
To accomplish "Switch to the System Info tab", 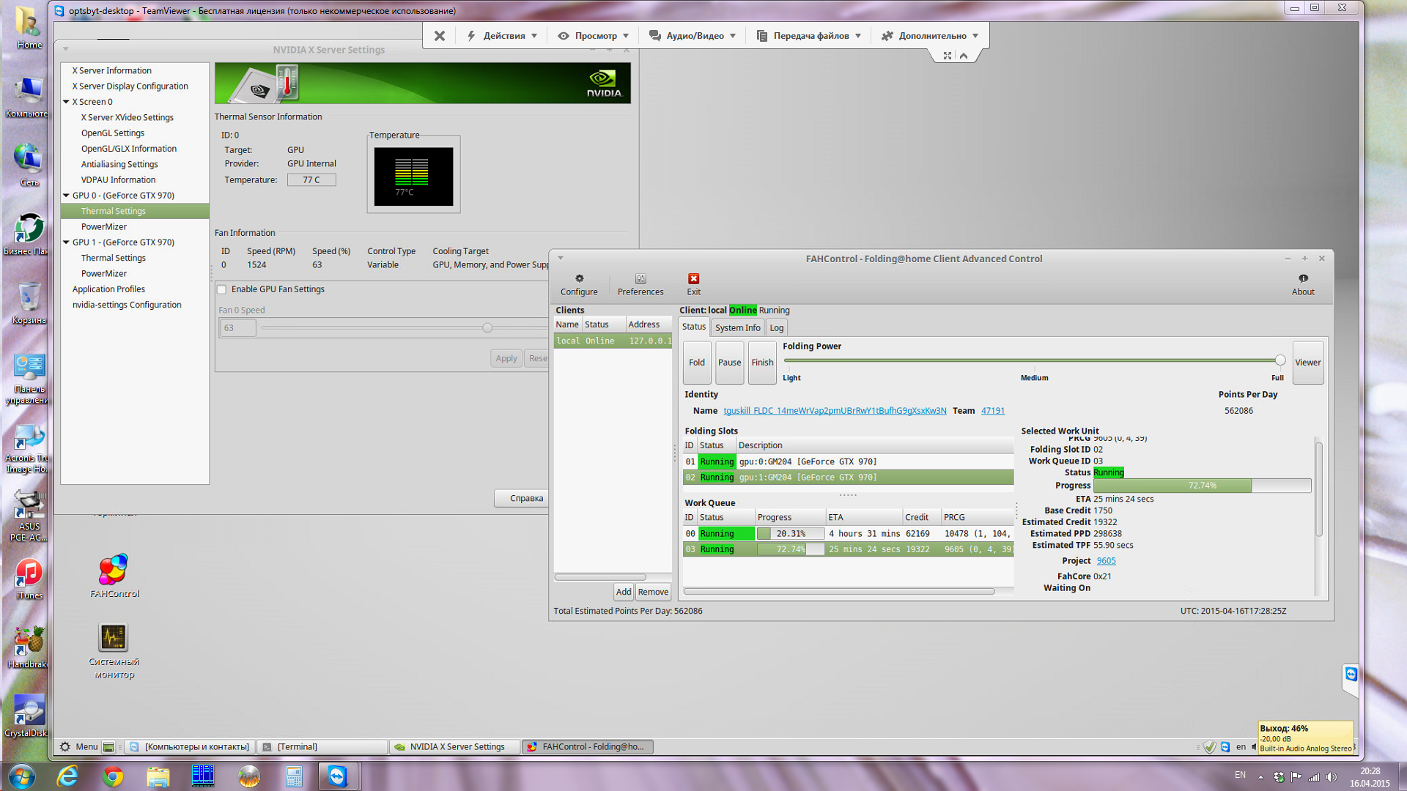I will point(737,328).
